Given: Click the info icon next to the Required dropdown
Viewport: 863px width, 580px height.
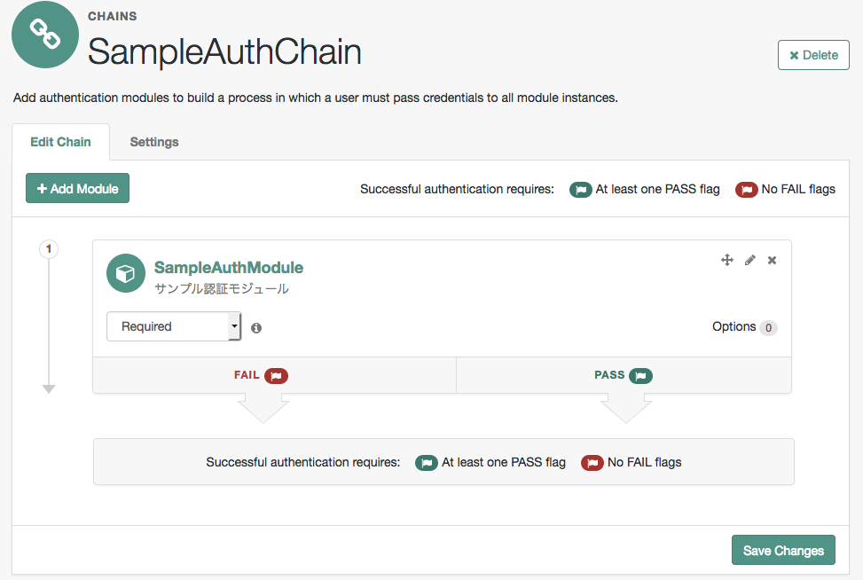Looking at the screenshot, I should coord(256,327).
